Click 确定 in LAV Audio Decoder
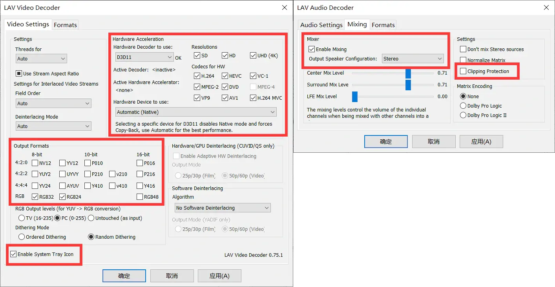 click(x=386, y=141)
